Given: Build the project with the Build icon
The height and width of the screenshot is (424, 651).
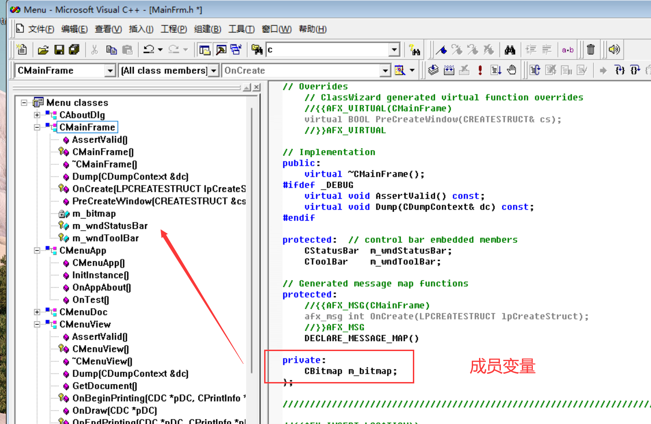Looking at the screenshot, I should [x=449, y=70].
